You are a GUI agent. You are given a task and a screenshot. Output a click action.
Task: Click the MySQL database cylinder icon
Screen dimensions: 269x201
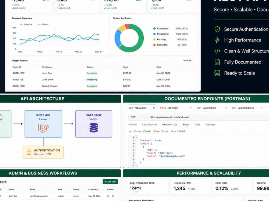coord(94,128)
